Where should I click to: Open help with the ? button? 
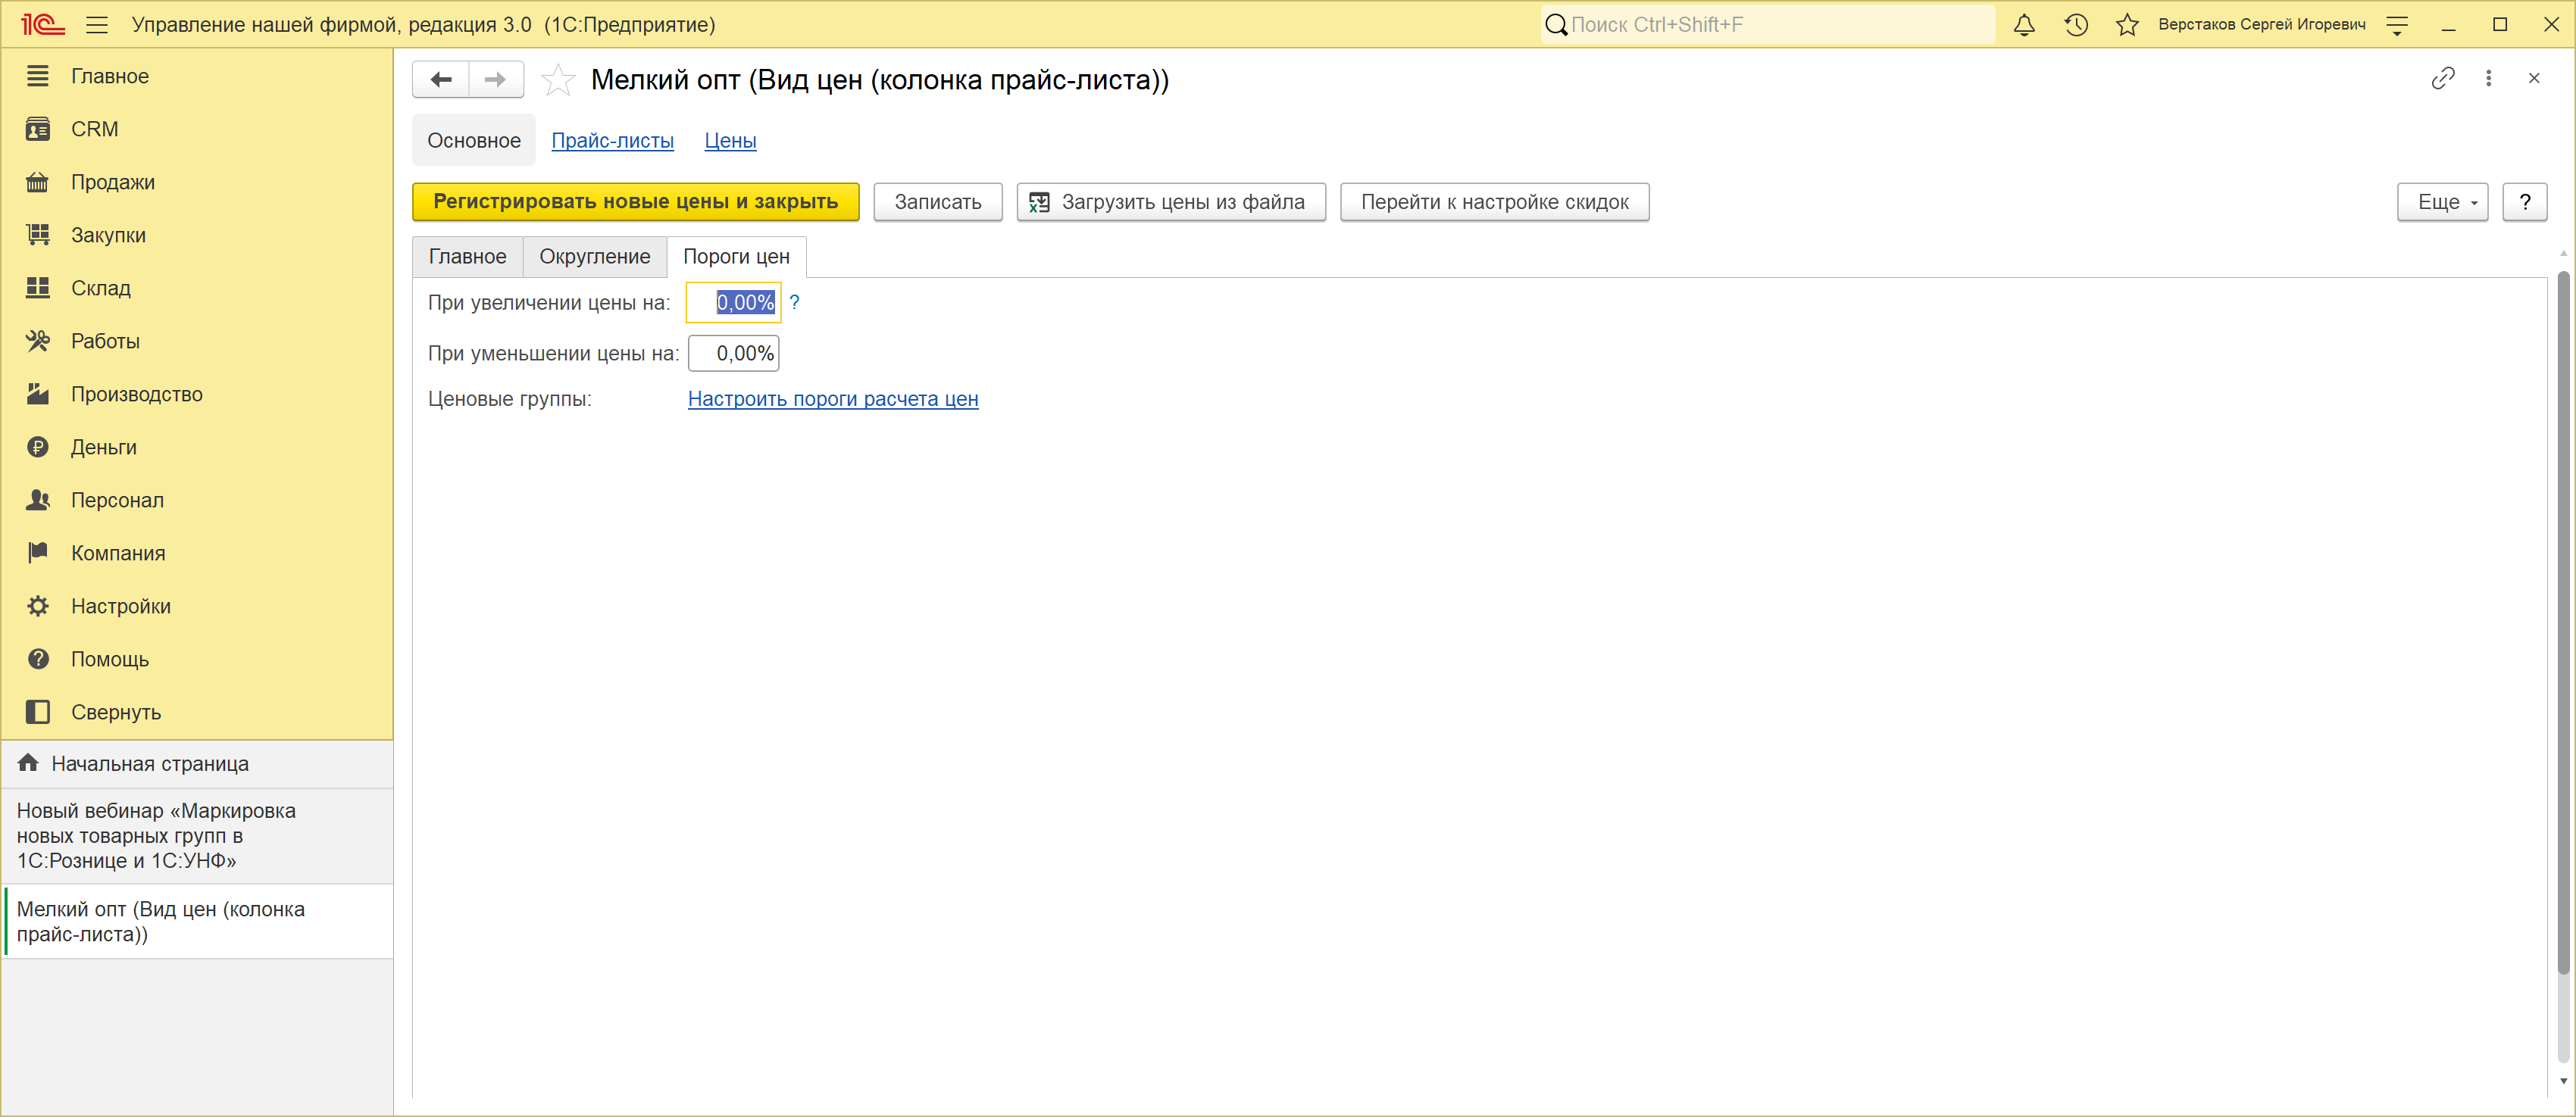(2525, 202)
